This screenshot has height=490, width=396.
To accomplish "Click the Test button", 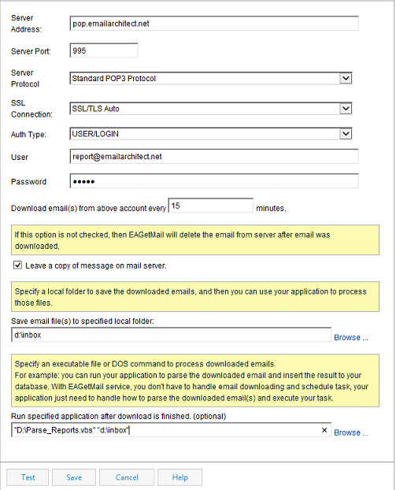I will coord(28,477).
